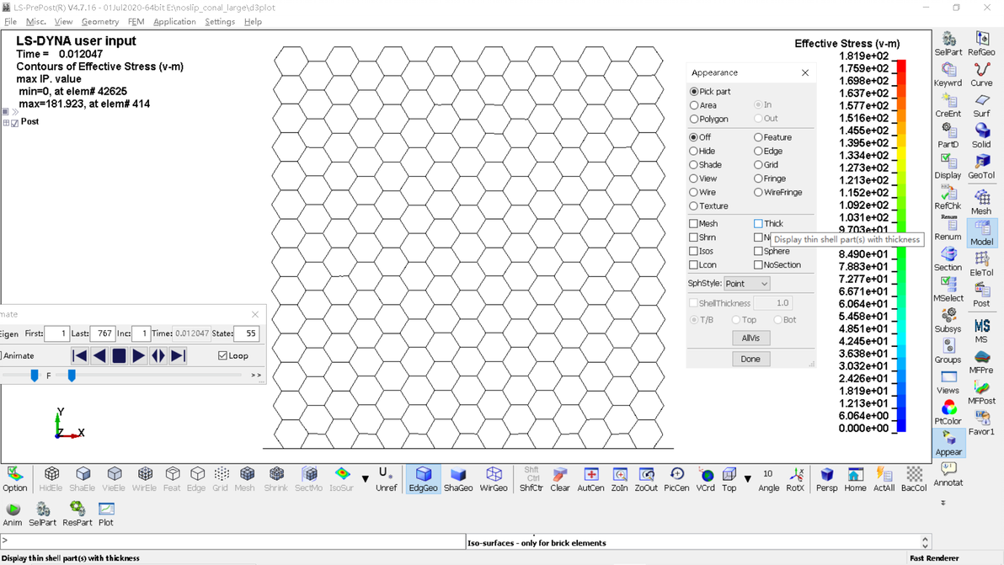The height and width of the screenshot is (565, 1004).
Task: Select the Solid tool
Action: [x=981, y=136]
